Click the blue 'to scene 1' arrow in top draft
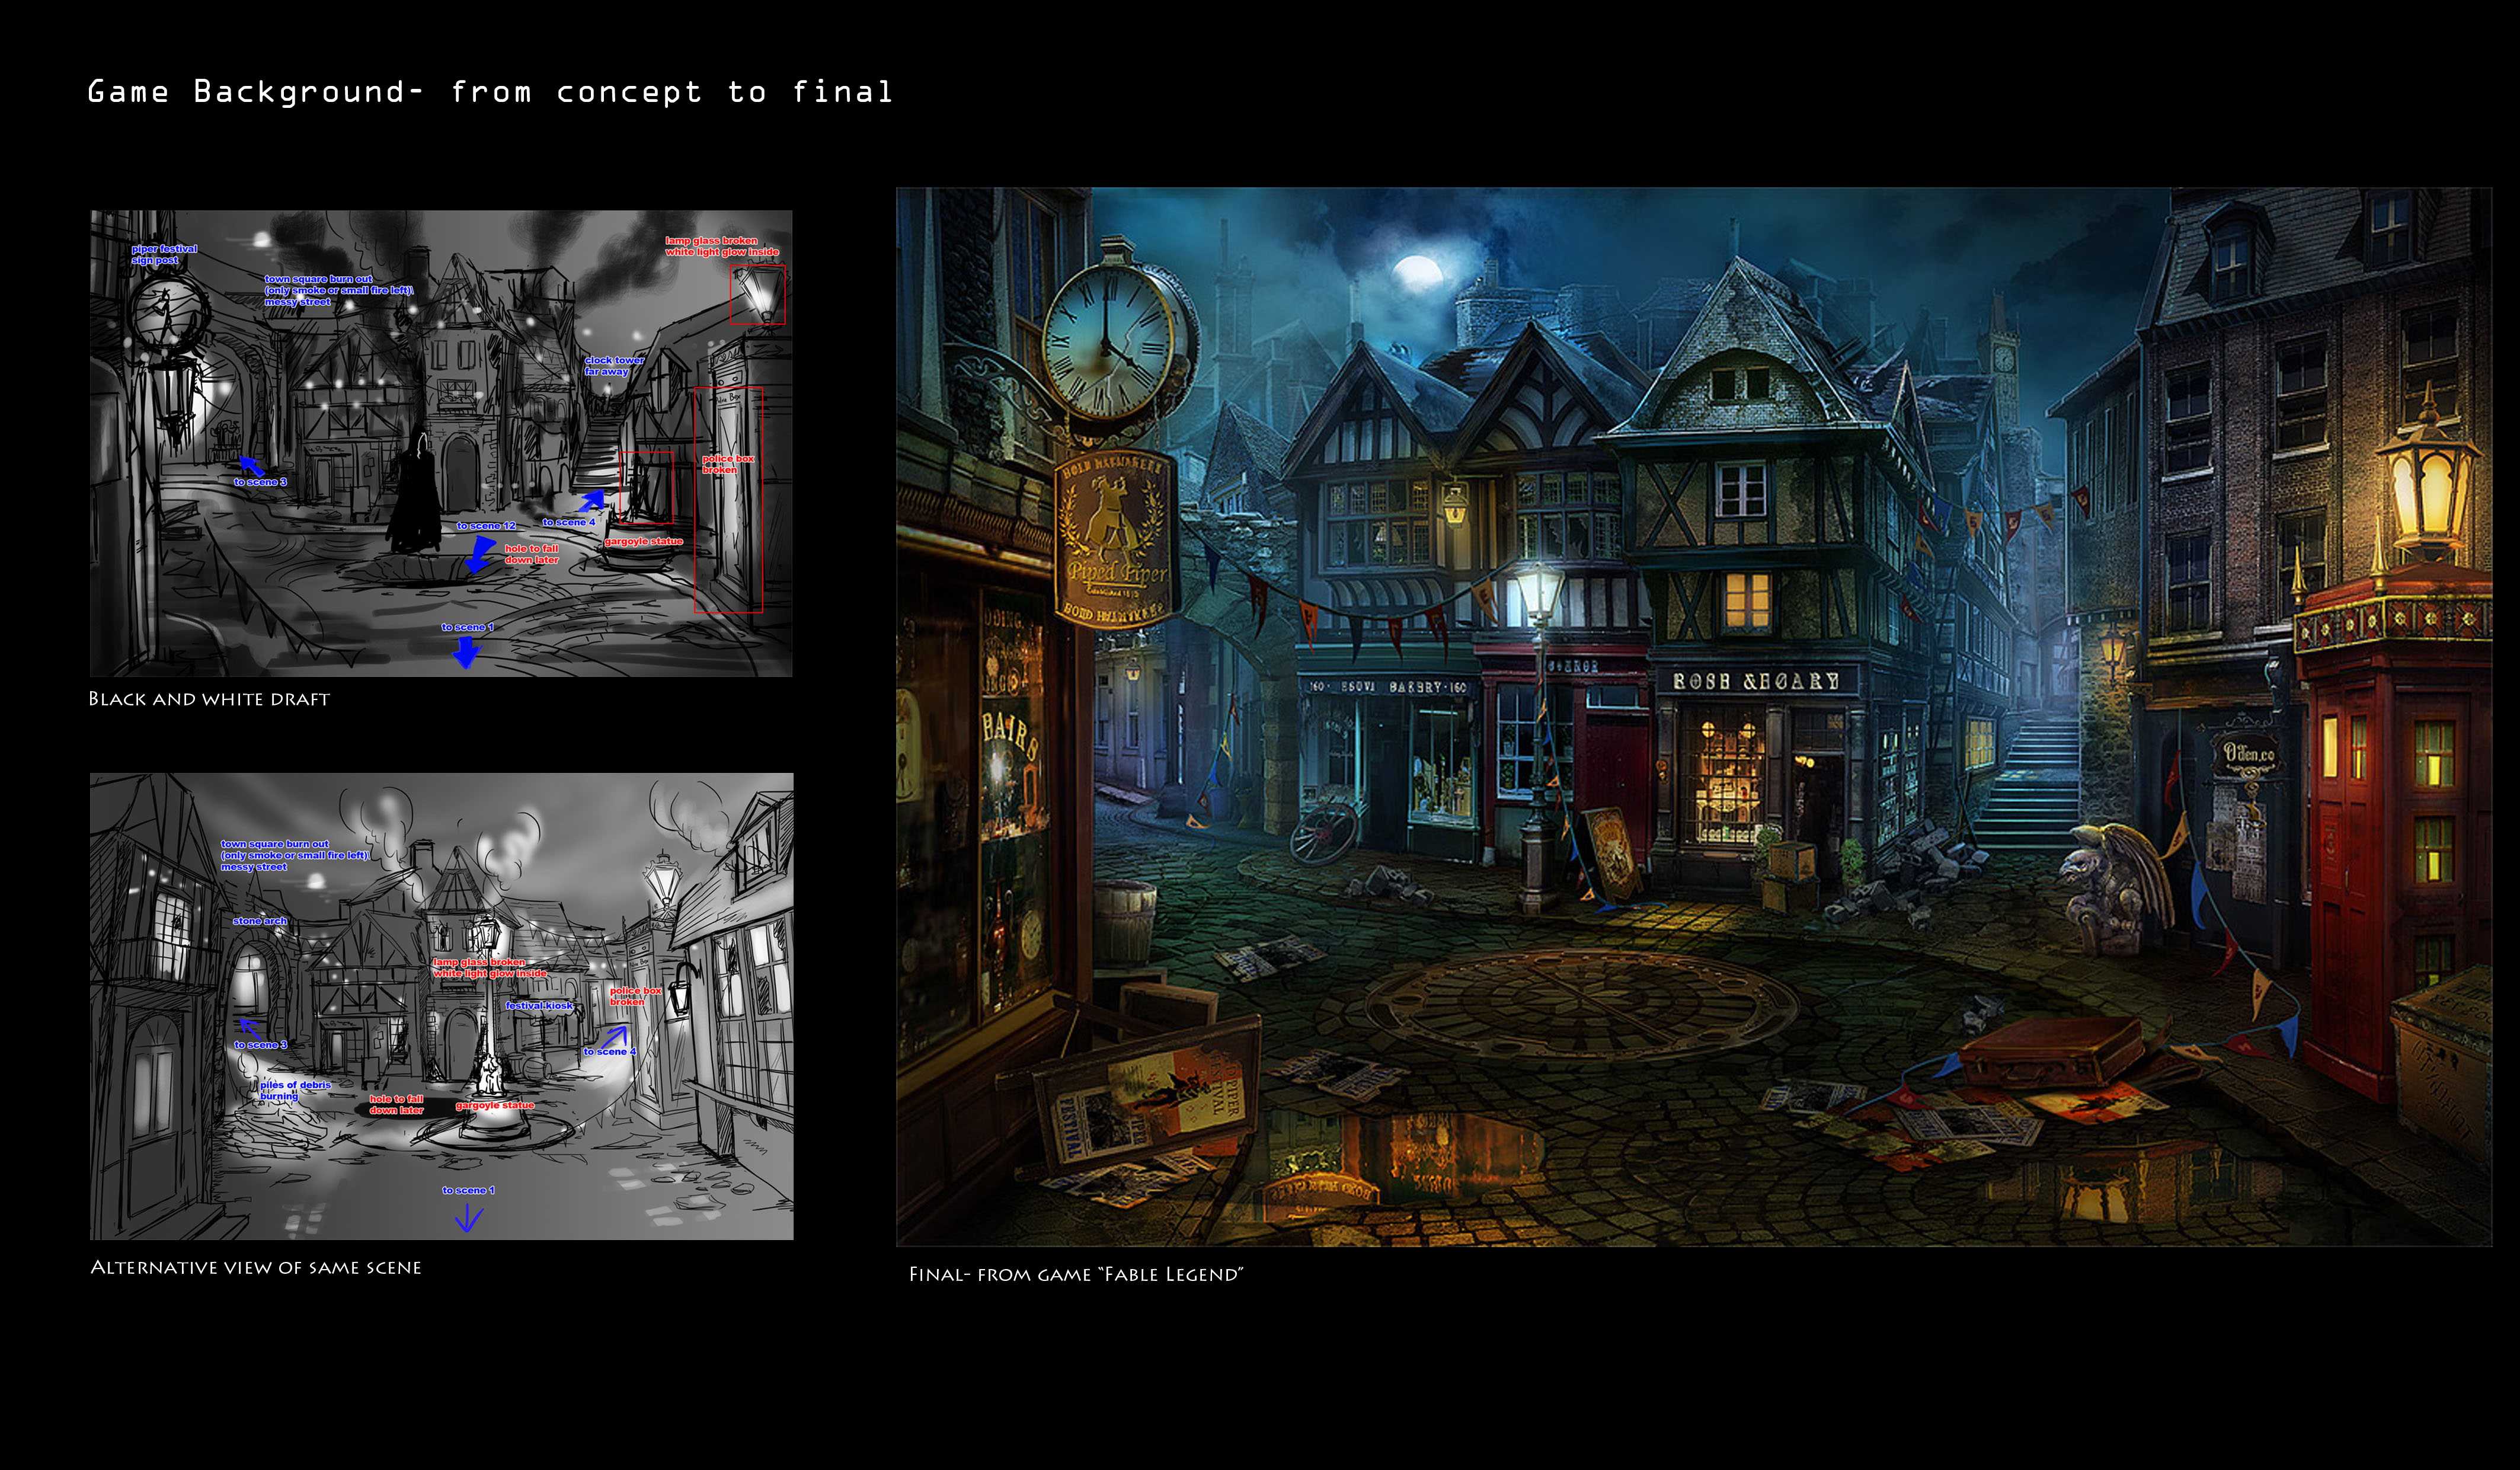2520x1470 pixels. (x=466, y=652)
